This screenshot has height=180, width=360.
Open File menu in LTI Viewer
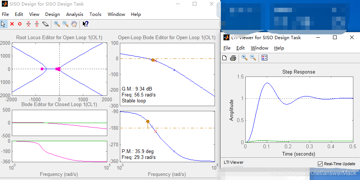227,48
